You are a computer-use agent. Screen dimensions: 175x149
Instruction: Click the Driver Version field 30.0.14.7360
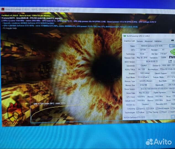click(x=156, y=89)
